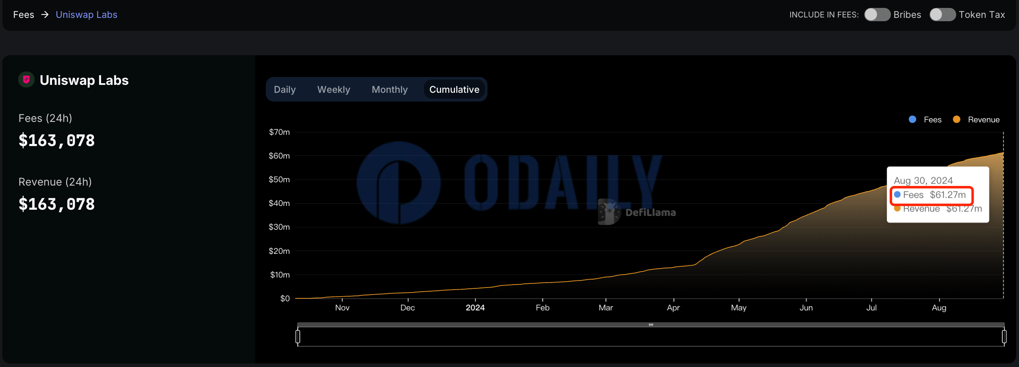Click the Jun x-axis label
Screen dimensions: 1019x367
coord(806,307)
